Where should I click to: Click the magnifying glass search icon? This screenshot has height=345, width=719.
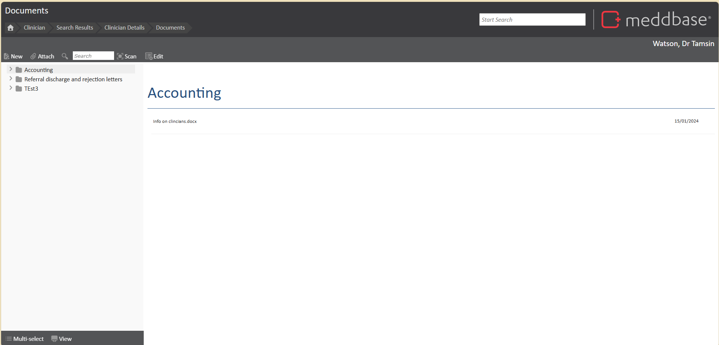pos(65,56)
